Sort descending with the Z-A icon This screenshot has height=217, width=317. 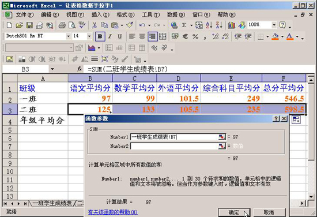219,25
